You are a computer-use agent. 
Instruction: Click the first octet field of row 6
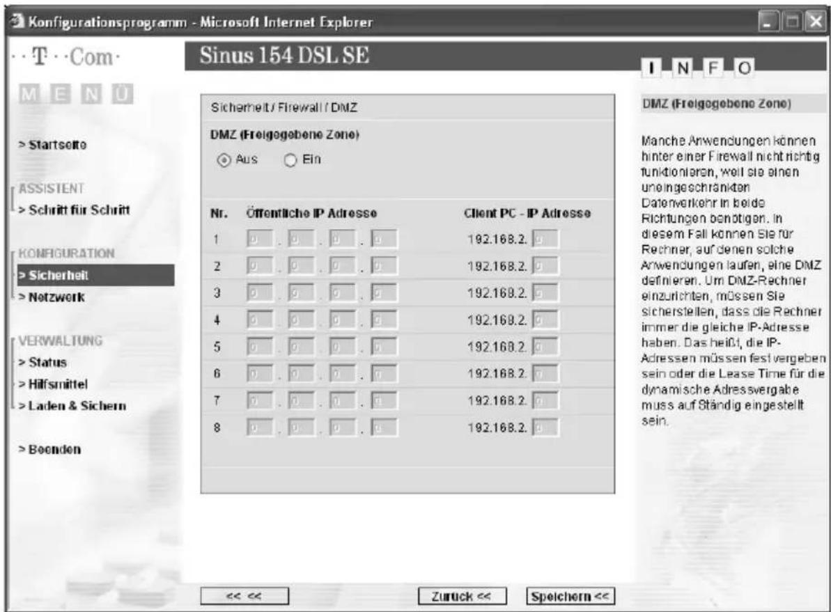(260, 374)
